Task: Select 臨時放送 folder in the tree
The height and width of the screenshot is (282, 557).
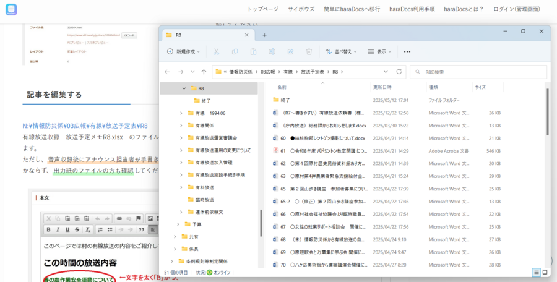Action: click(205, 200)
